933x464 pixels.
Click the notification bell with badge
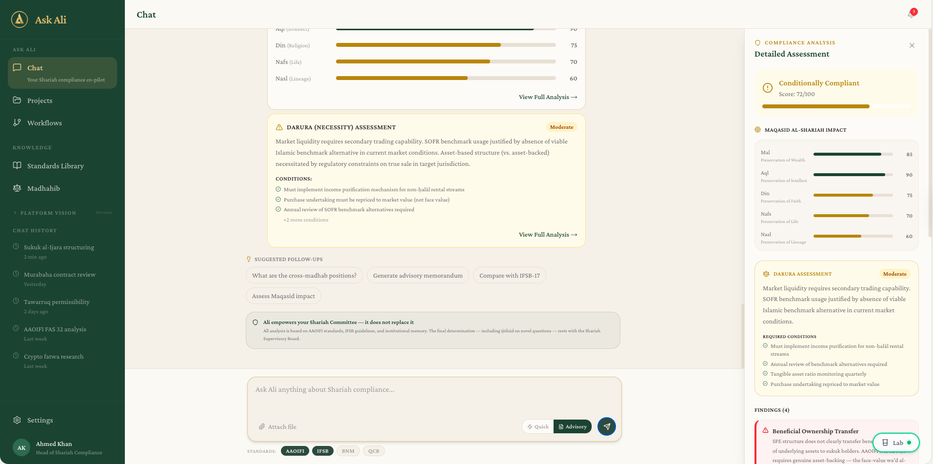[x=910, y=15]
